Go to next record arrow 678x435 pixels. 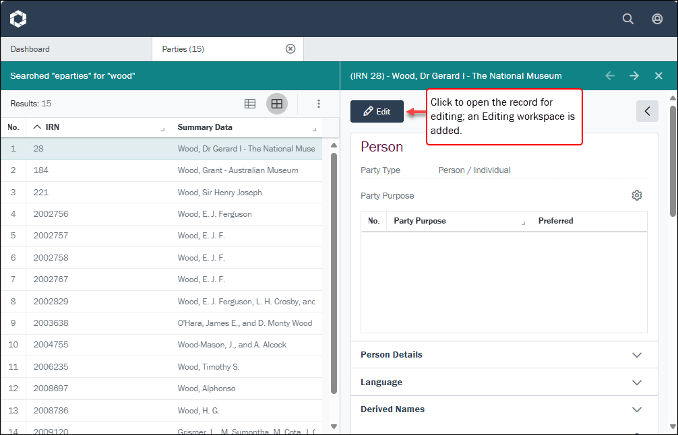634,76
